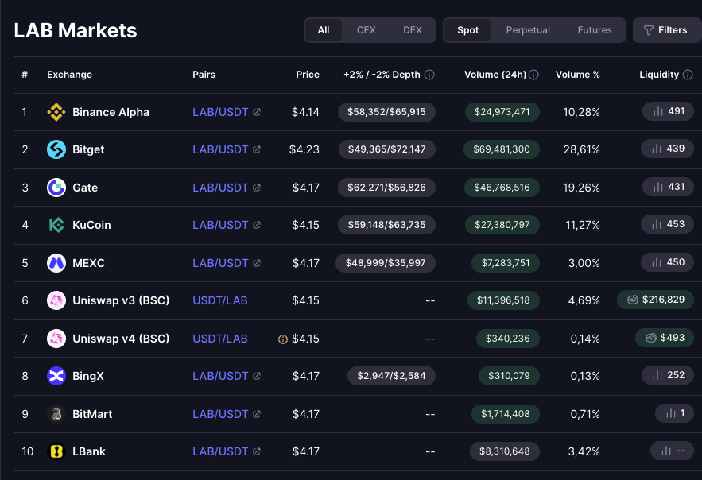
Task: Click the liquidity score 491 badge
Action: click(x=668, y=111)
